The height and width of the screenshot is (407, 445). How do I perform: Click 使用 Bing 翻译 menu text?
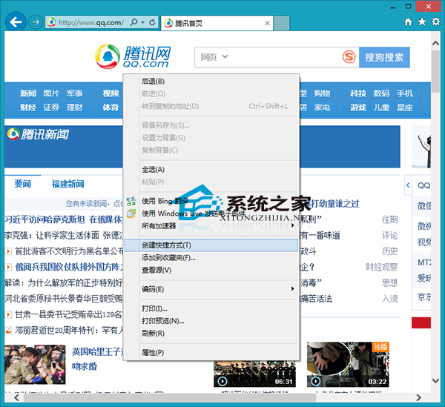(165, 201)
